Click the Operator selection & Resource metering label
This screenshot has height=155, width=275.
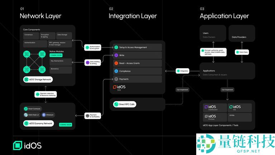point(45,94)
